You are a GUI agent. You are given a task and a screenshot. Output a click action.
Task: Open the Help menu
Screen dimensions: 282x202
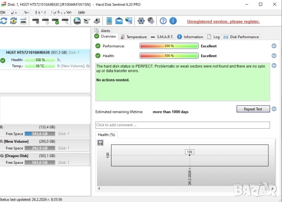pos(82,12)
